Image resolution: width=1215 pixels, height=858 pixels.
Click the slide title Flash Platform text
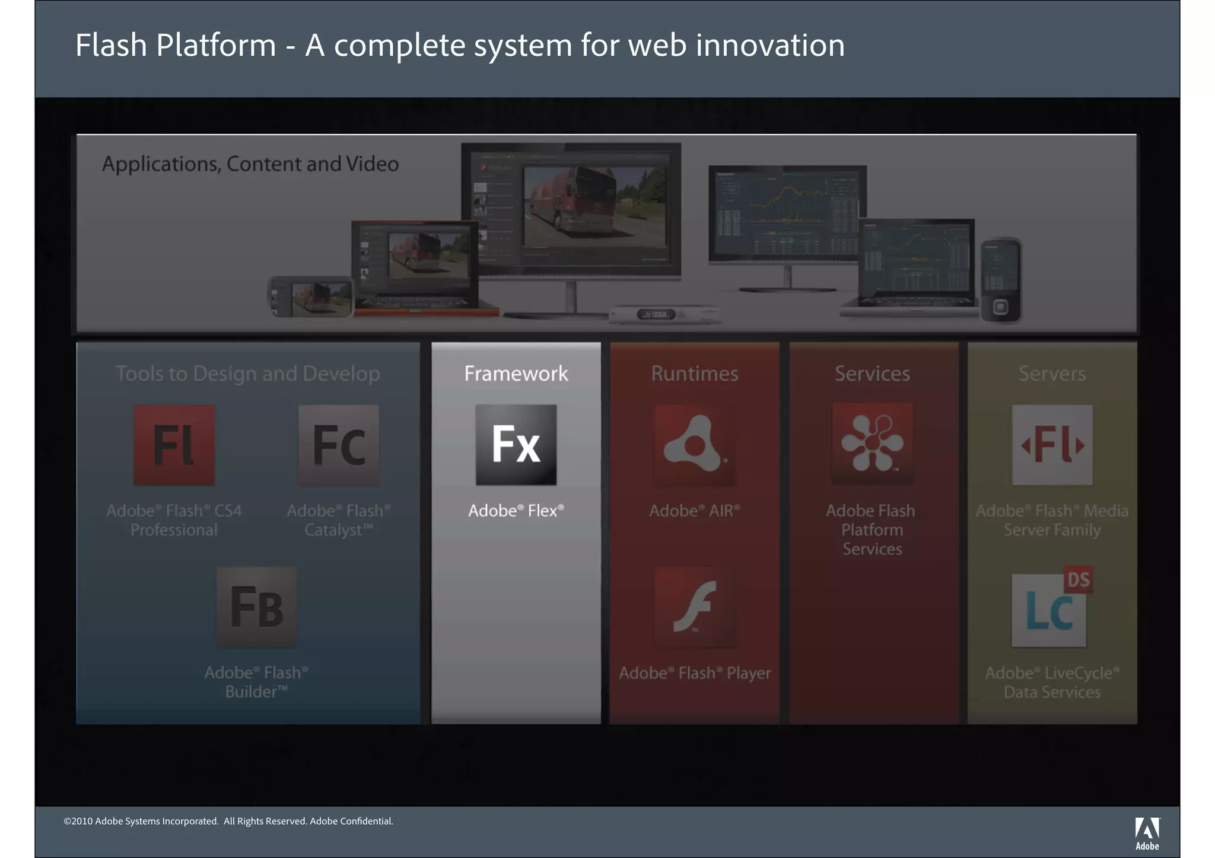460,46
